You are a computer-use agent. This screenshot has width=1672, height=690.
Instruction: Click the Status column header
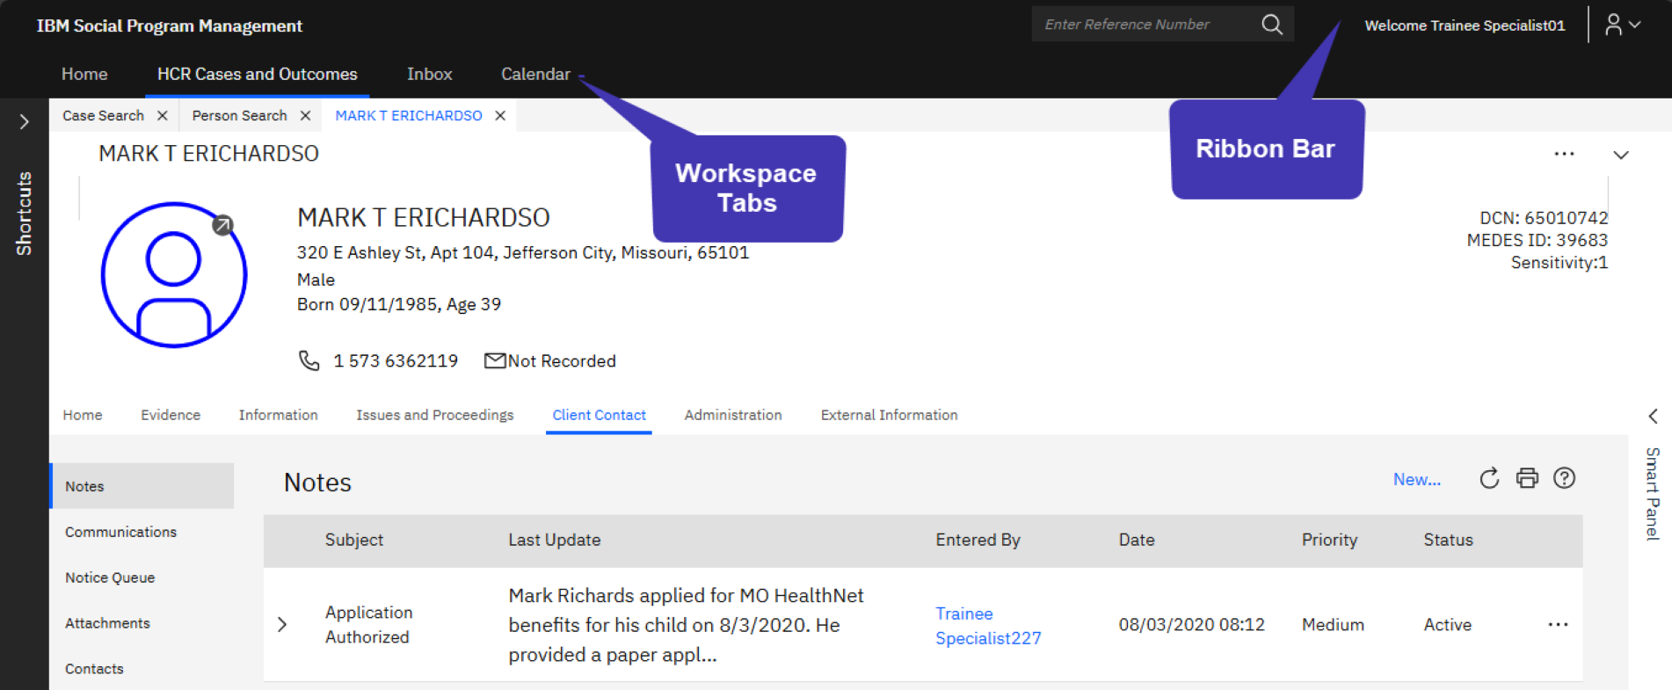point(1448,540)
